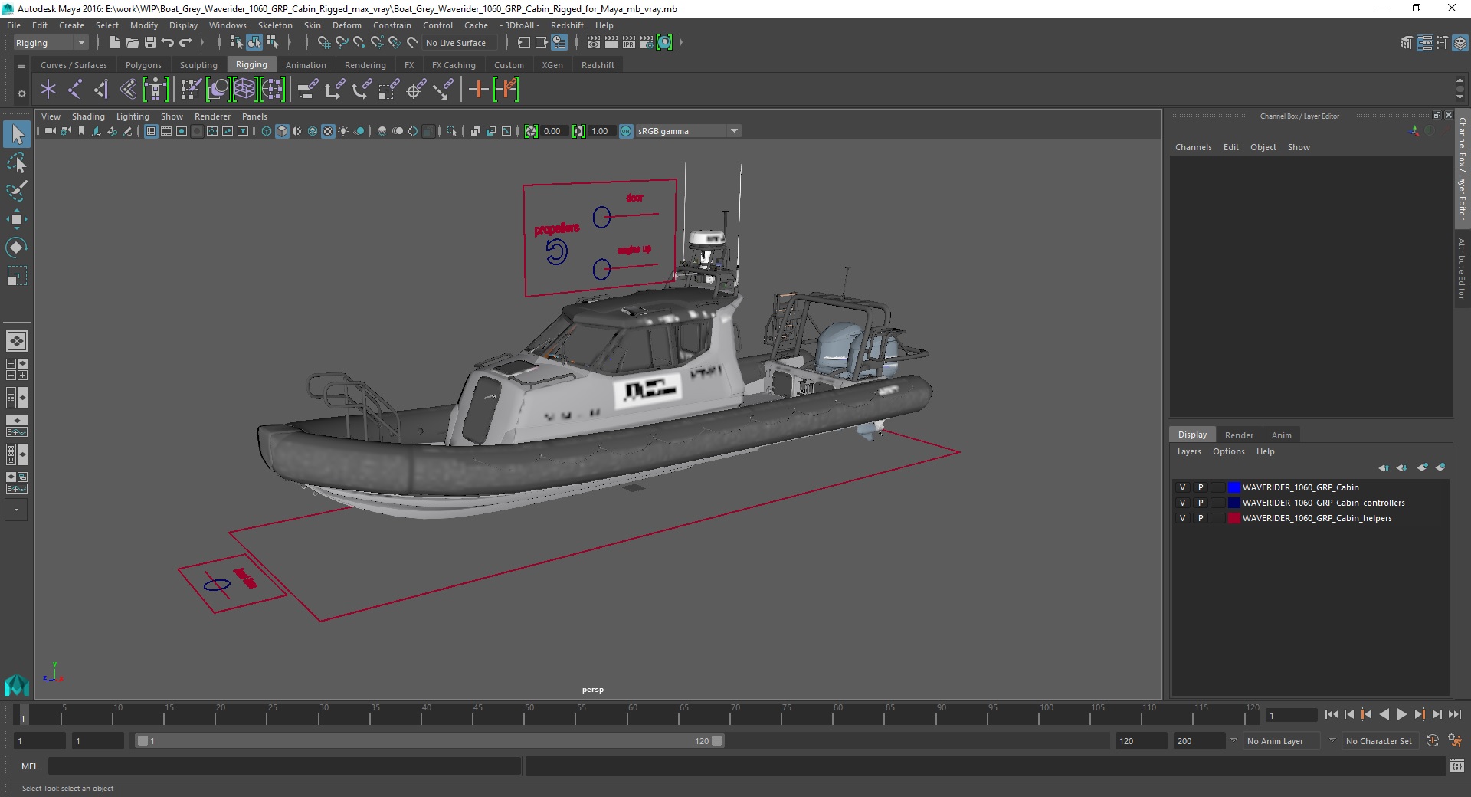Click the Create Joints shelf icon
This screenshot has width=1471, height=797.
point(75,90)
